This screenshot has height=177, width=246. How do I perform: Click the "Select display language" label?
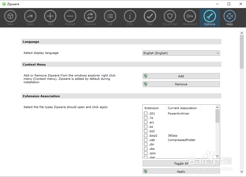(41, 53)
